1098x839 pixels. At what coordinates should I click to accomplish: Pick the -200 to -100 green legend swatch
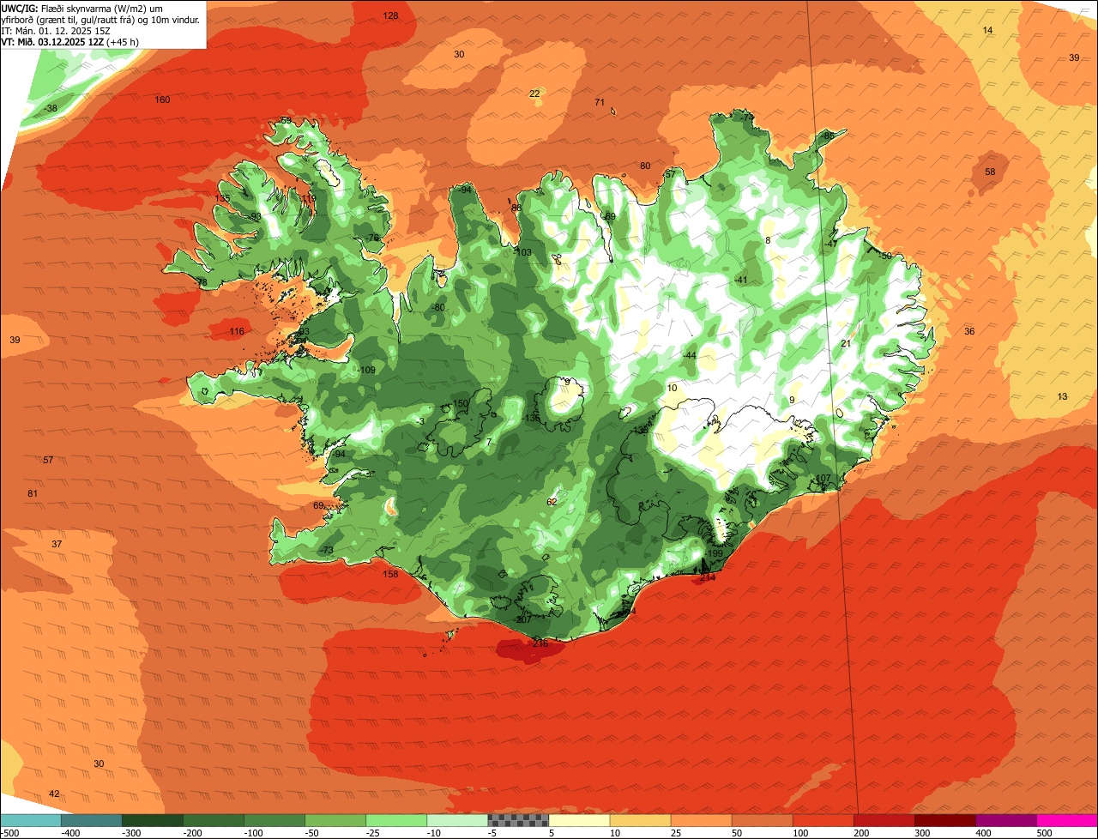coord(213,821)
